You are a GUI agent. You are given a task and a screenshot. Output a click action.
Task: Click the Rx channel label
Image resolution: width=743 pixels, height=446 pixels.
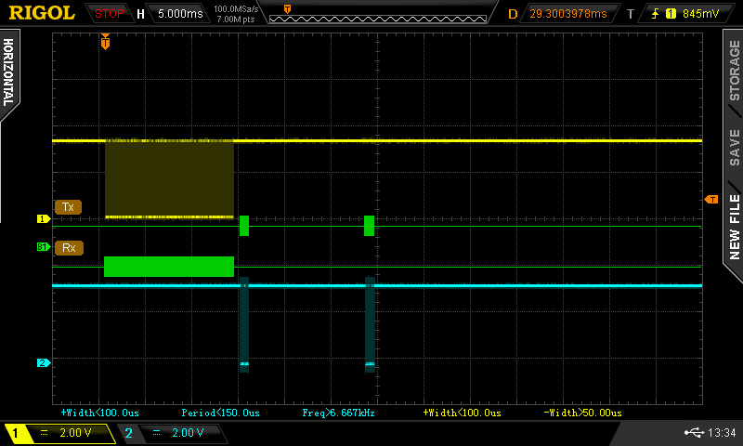(x=69, y=248)
